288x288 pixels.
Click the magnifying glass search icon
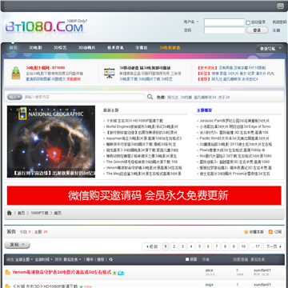[x=150, y=97]
